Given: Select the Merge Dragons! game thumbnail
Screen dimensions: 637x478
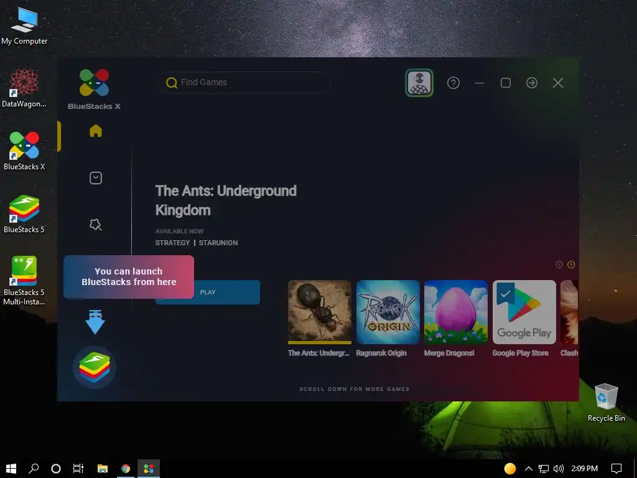Looking at the screenshot, I should (x=456, y=312).
